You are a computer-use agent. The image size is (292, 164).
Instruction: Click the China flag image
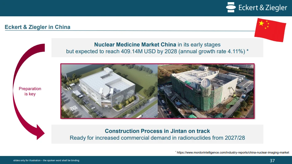point(270,30)
